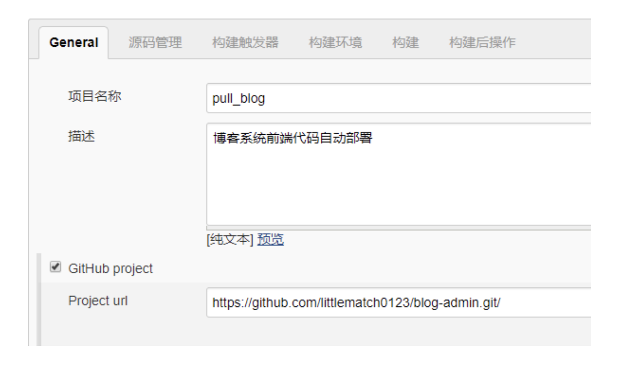637x375 pixels.
Task: Click the 博客系统前端代码自动部署 text in description
Action: [x=293, y=138]
